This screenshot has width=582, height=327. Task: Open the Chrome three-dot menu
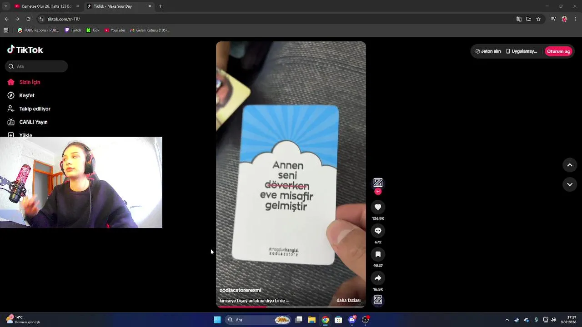pyautogui.click(x=576, y=19)
